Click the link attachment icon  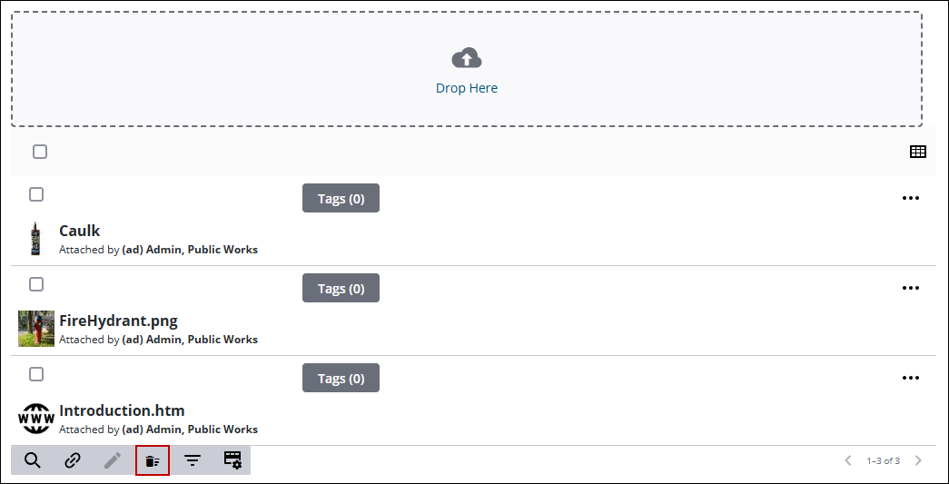73,460
